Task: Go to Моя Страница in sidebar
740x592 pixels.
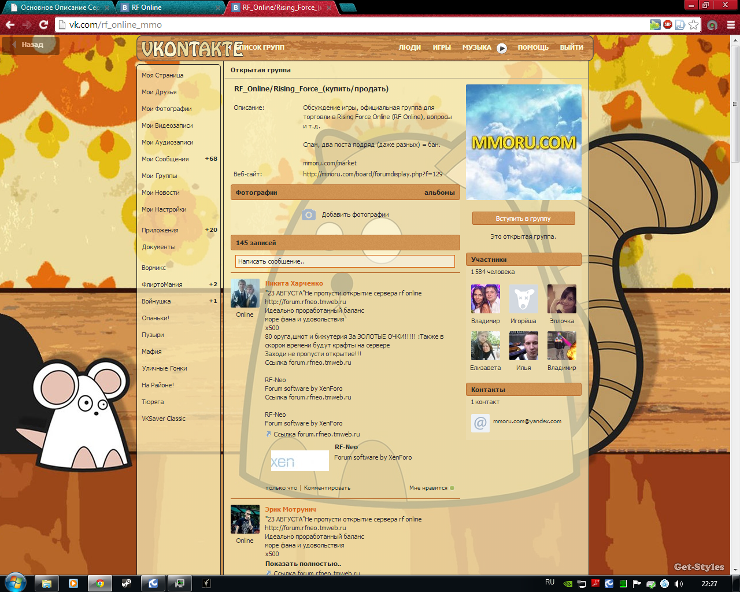Action: [x=162, y=75]
